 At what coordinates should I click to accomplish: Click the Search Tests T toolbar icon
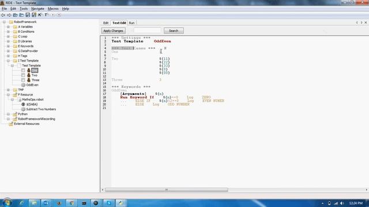pos(46,15)
